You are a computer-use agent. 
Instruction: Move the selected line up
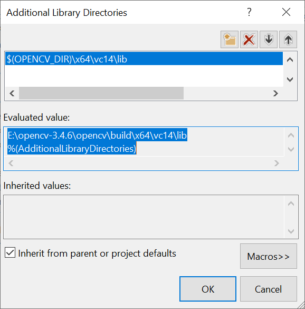(x=288, y=39)
